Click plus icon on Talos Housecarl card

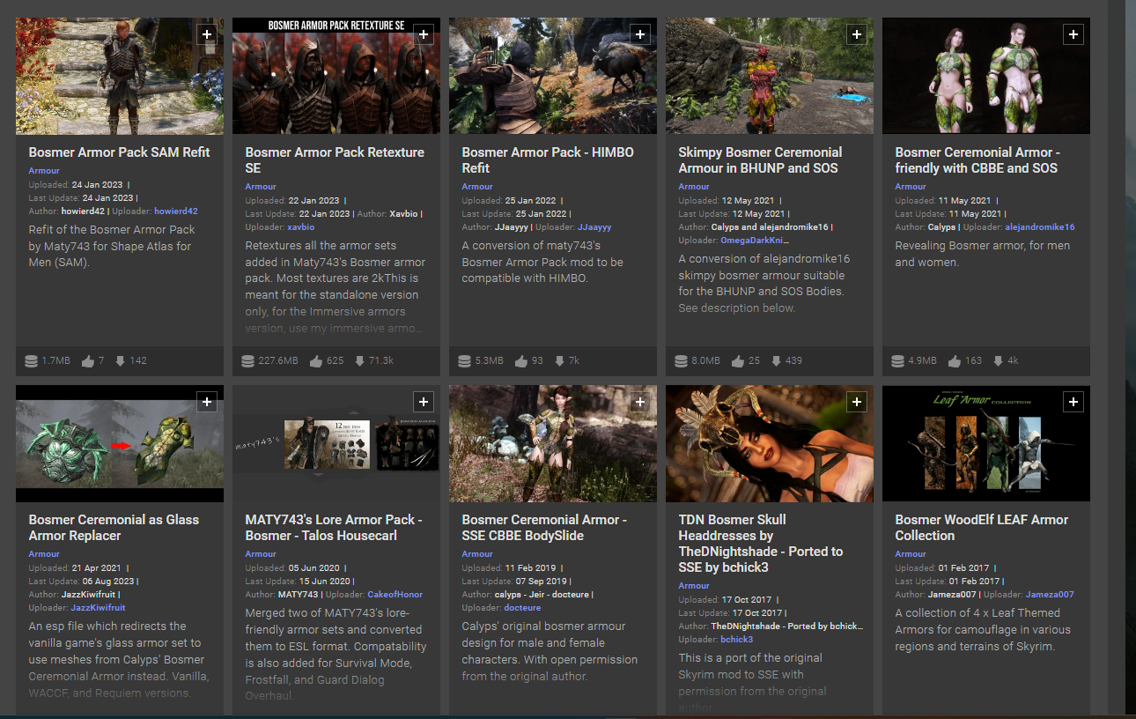tap(424, 402)
